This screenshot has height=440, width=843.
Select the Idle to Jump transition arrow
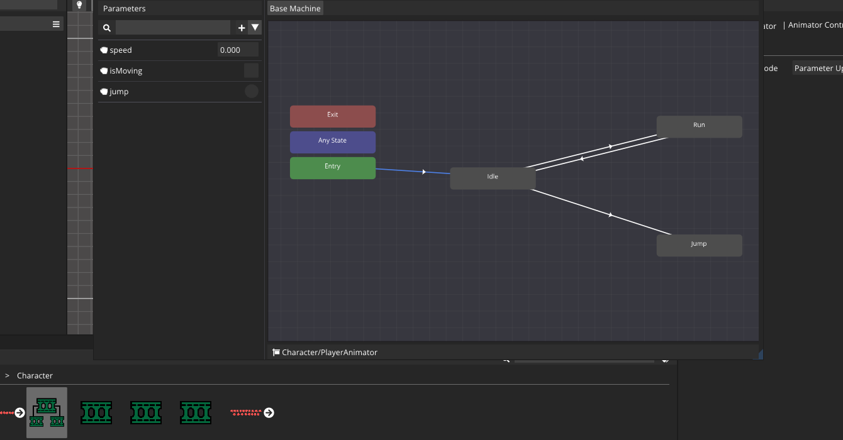click(610, 215)
